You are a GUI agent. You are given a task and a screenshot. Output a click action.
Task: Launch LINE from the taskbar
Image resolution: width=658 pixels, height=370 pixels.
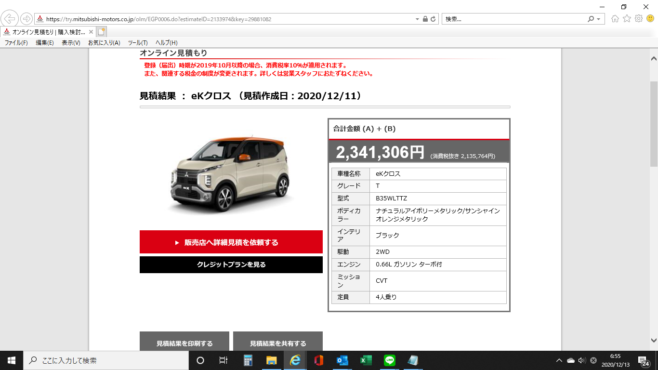point(390,360)
